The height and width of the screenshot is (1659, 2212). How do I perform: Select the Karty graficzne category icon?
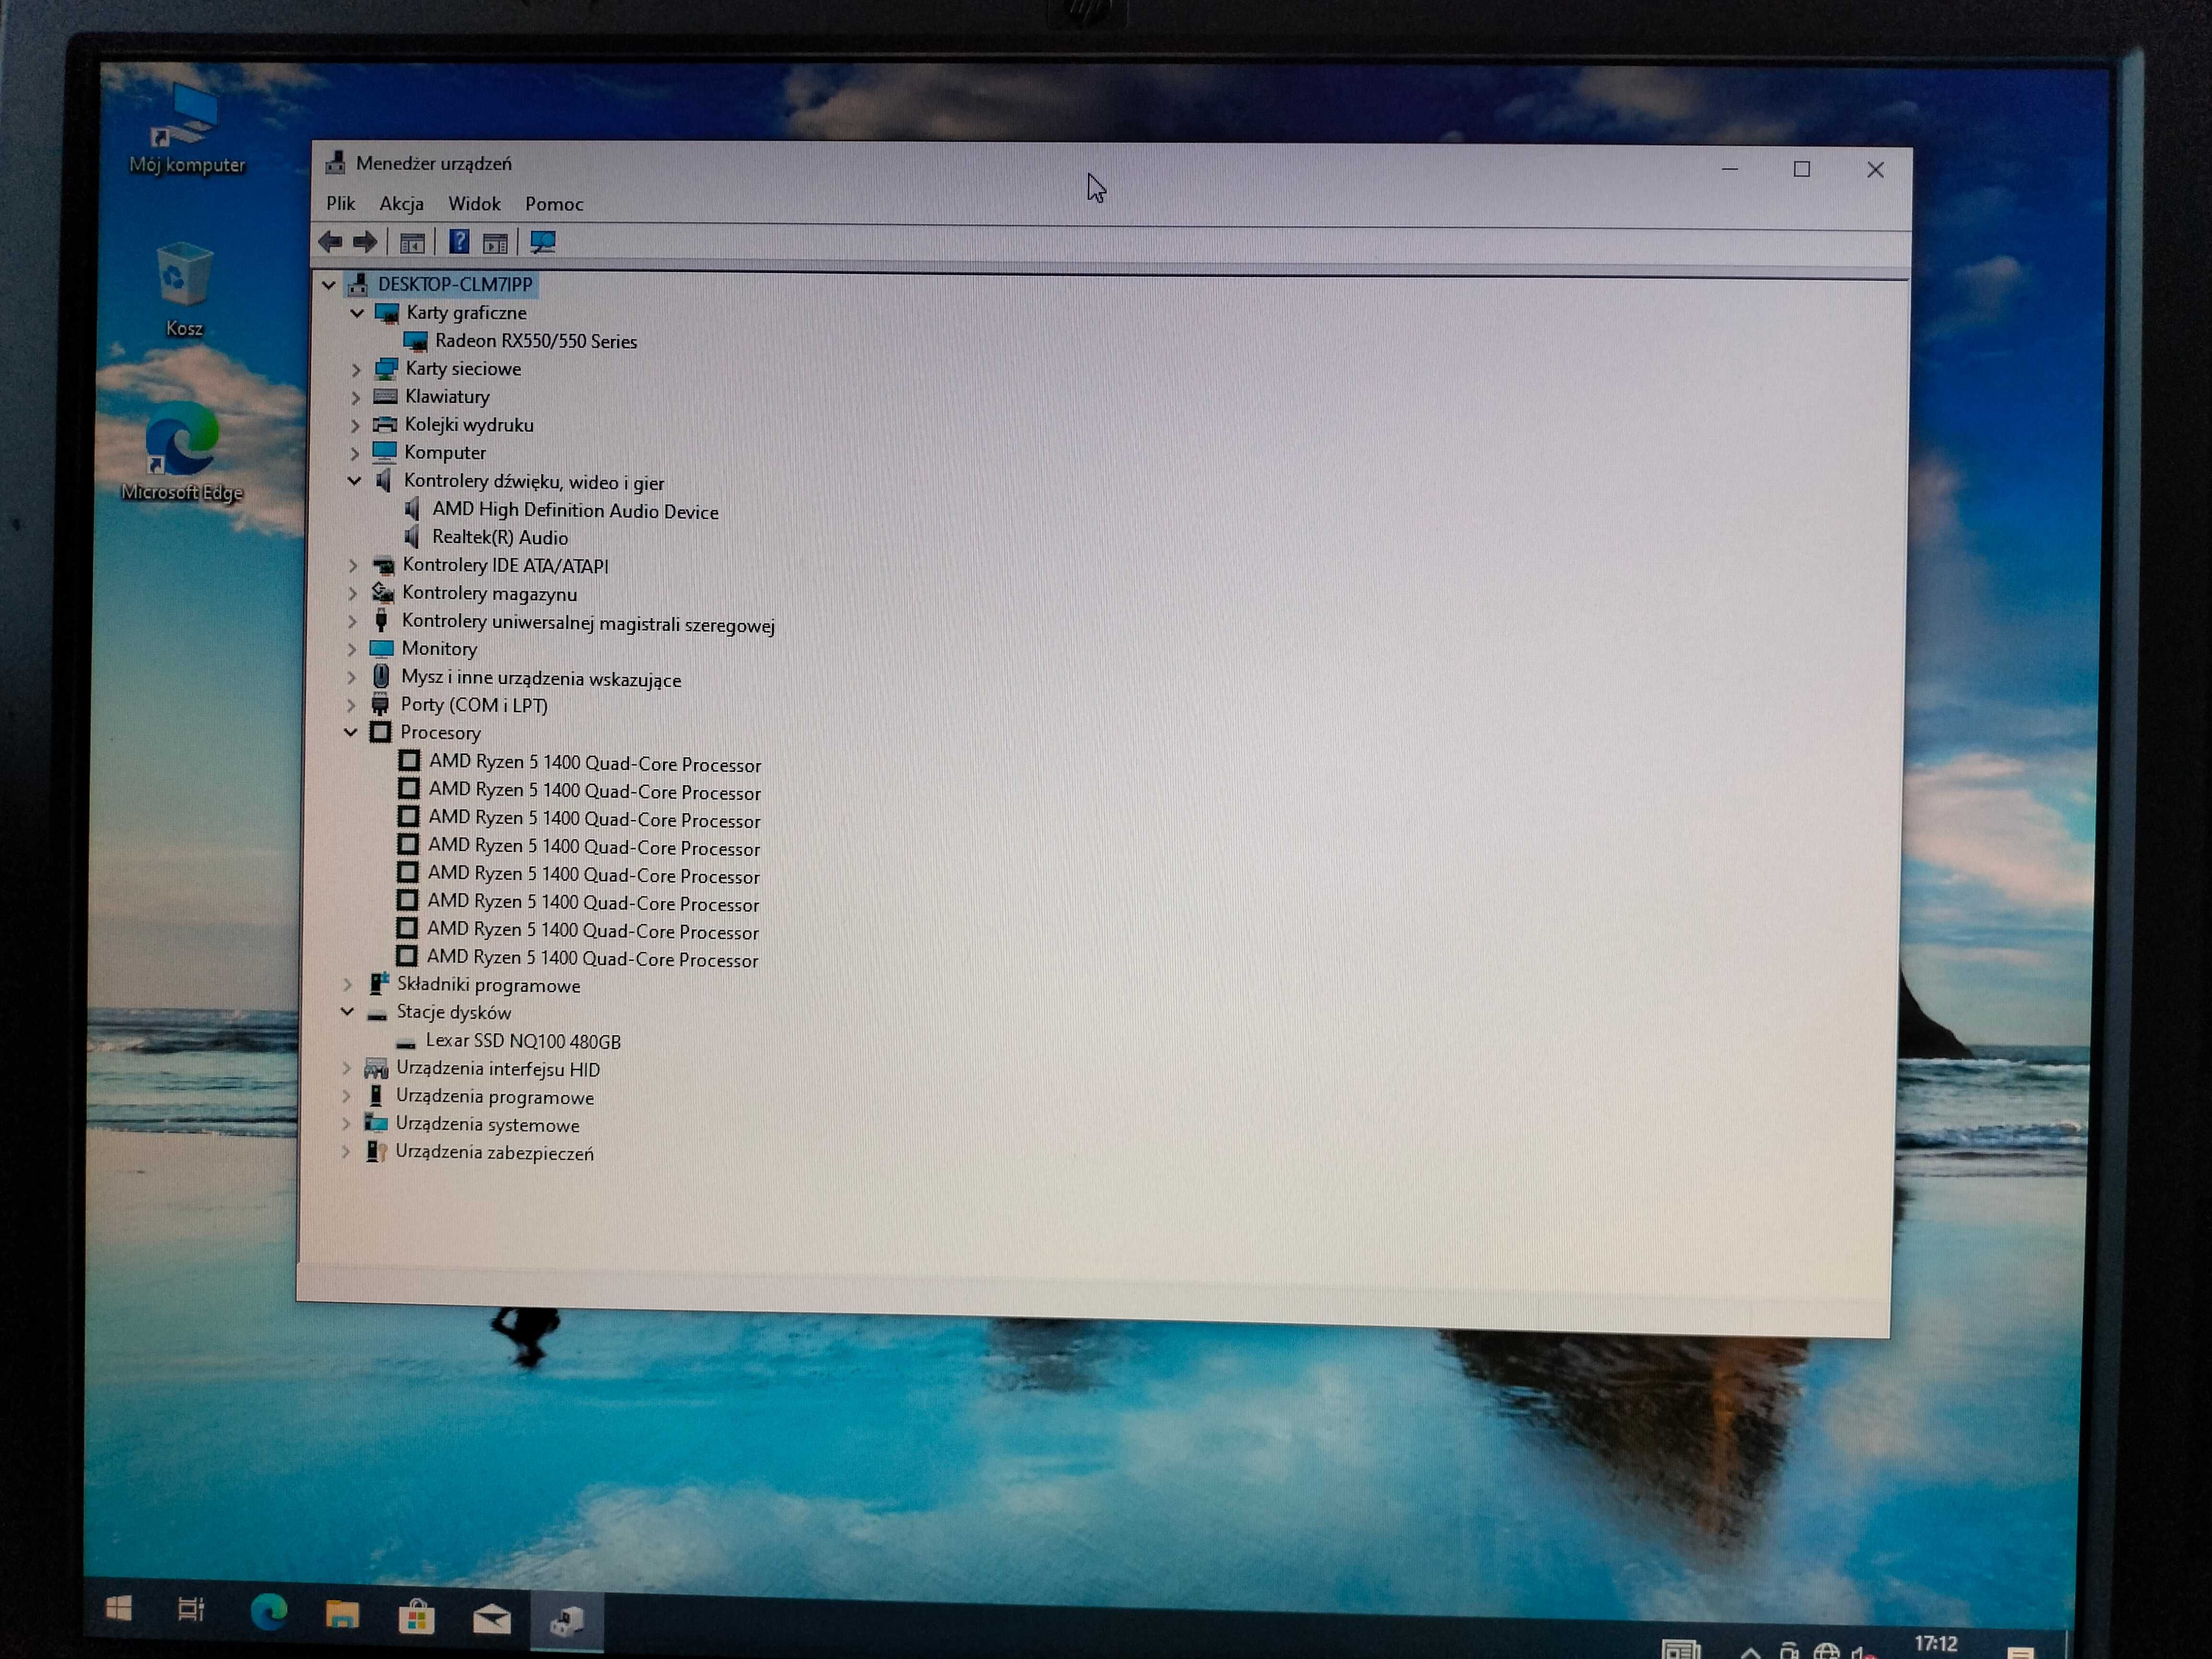387,313
